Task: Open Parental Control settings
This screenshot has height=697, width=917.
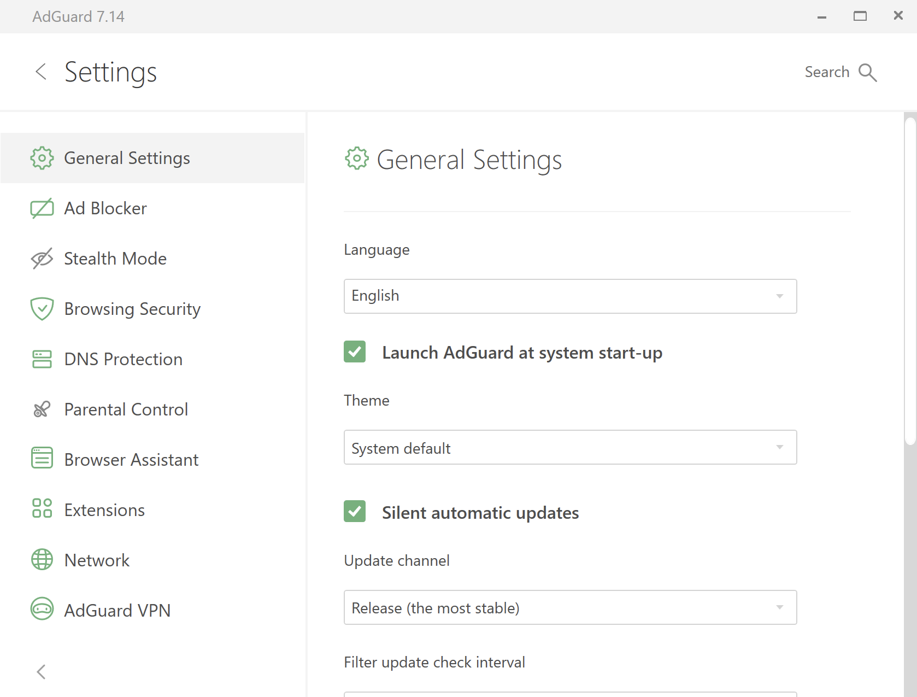Action: [152, 409]
